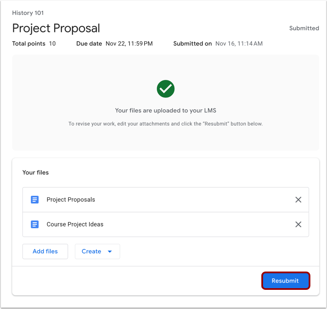Open the Create dropdown
Image resolution: width=327 pixels, height=309 pixels.
97,251
